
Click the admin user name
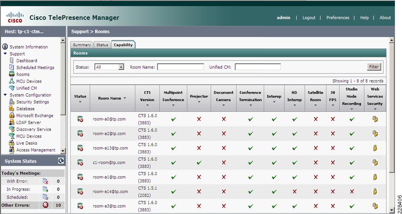pyautogui.click(x=284, y=18)
